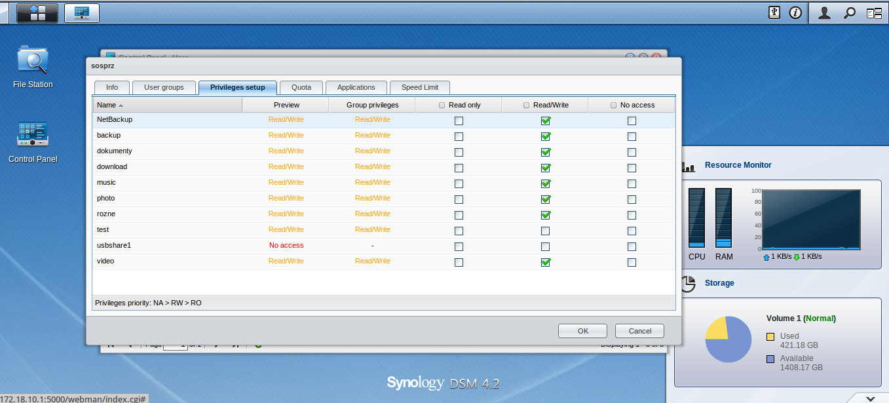The image size is (889, 403).
Task: Check No access for test folder
Action: [632, 231]
